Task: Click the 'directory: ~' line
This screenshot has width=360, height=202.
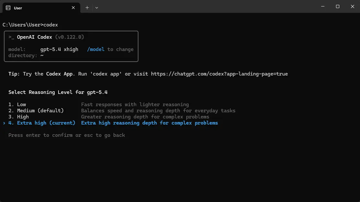Action: pyautogui.click(x=26, y=56)
